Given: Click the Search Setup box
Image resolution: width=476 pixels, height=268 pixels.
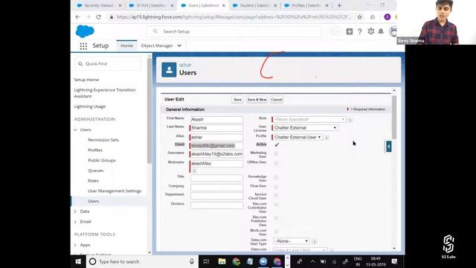Looking at the screenshot, I should 234,31.
